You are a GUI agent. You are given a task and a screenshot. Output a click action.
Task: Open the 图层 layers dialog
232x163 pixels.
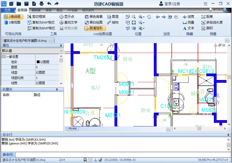(113, 17)
